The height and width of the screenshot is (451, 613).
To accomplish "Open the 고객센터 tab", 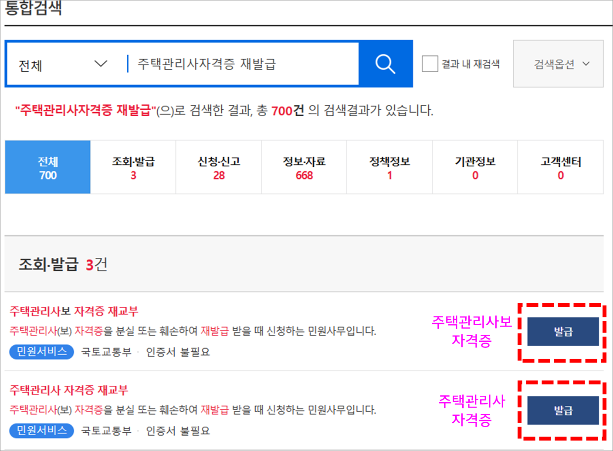I will point(560,167).
